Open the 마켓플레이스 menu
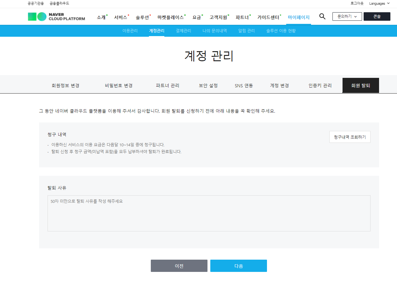Screen dimensions: 397x281 (x=171, y=17)
